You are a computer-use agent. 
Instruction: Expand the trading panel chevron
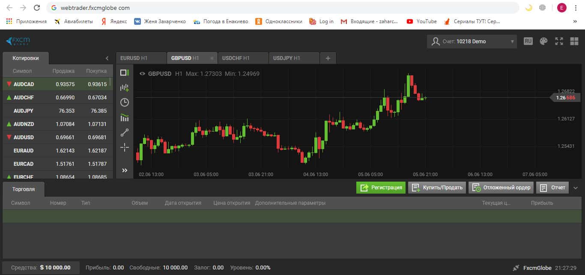coord(576,188)
